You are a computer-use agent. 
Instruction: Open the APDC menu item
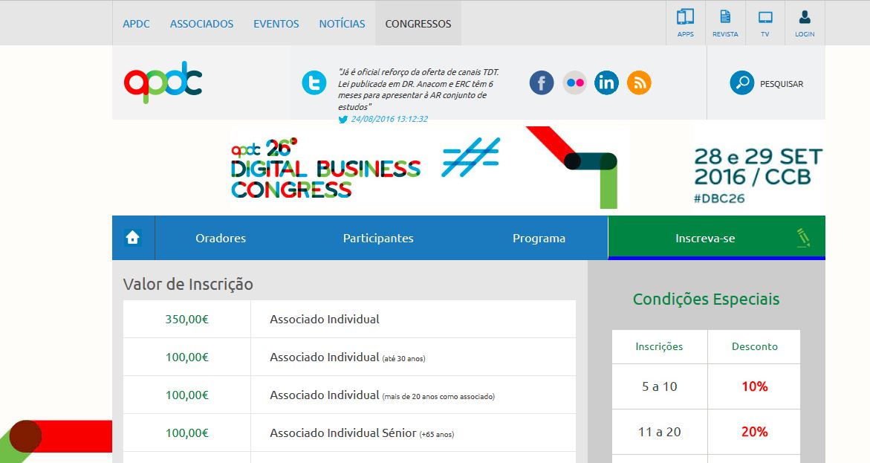tap(136, 24)
